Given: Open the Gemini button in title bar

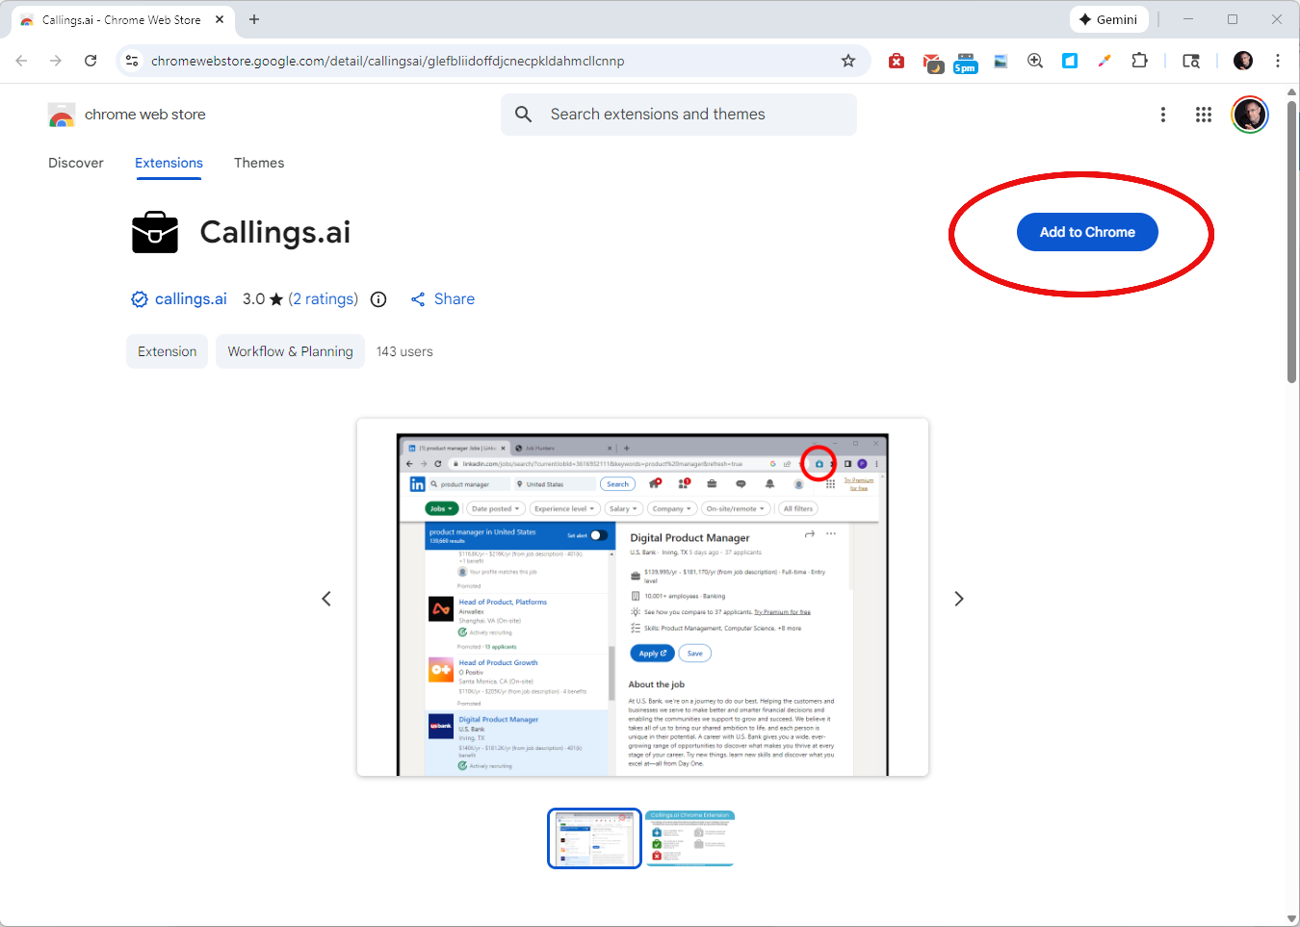Looking at the screenshot, I should coord(1108,19).
